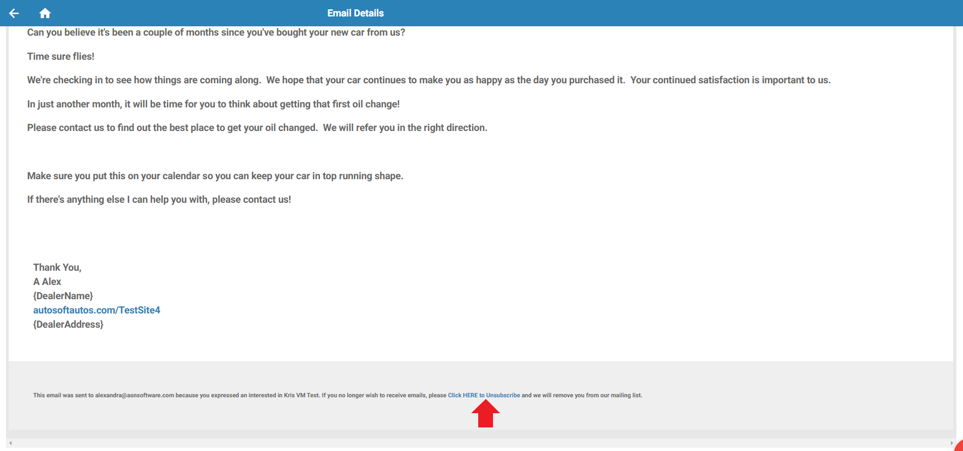Click the 'Make sure you put this on your calendar' line
963x451 pixels.
(215, 176)
